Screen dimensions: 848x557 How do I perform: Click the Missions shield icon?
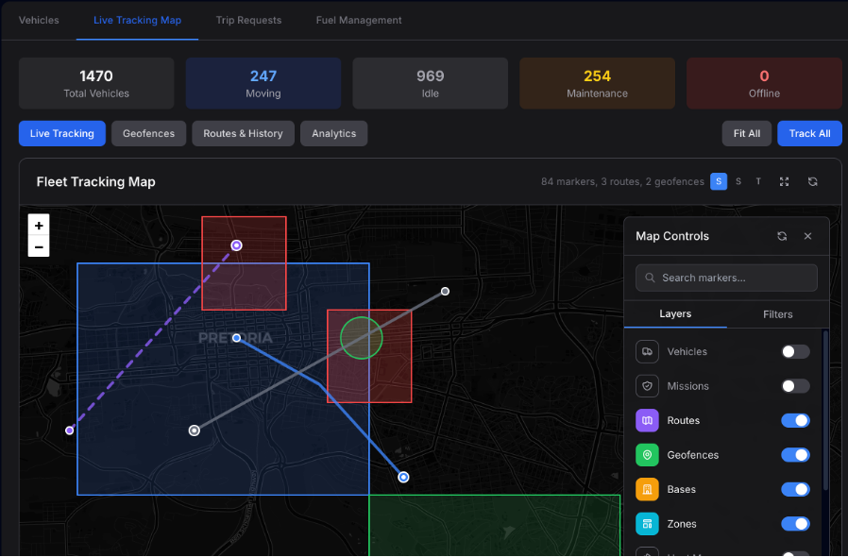click(x=646, y=385)
